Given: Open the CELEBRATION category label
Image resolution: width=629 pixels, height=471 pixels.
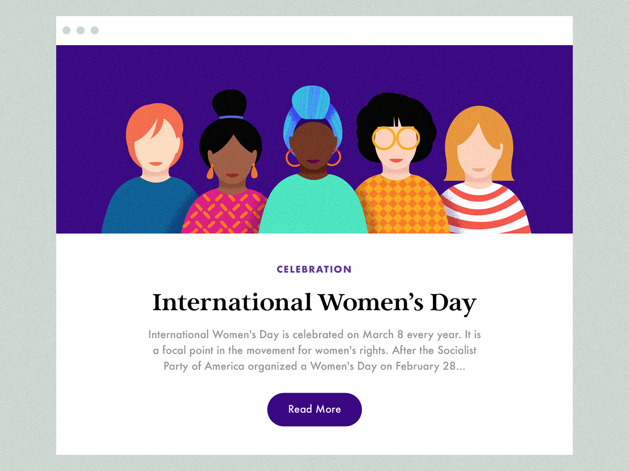Looking at the screenshot, I should click(x=314, y=269).
